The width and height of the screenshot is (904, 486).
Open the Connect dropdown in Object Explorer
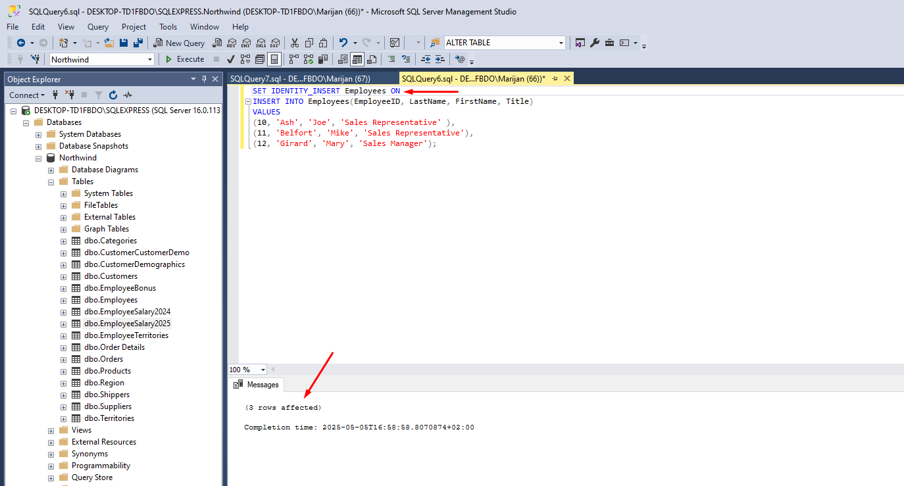[27, 95]
